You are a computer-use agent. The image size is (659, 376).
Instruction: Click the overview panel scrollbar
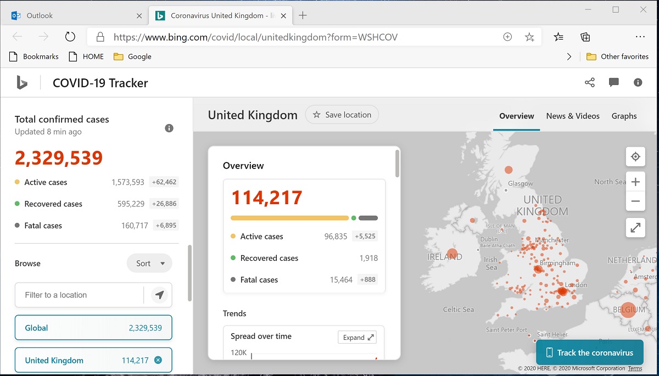(397, 164)
